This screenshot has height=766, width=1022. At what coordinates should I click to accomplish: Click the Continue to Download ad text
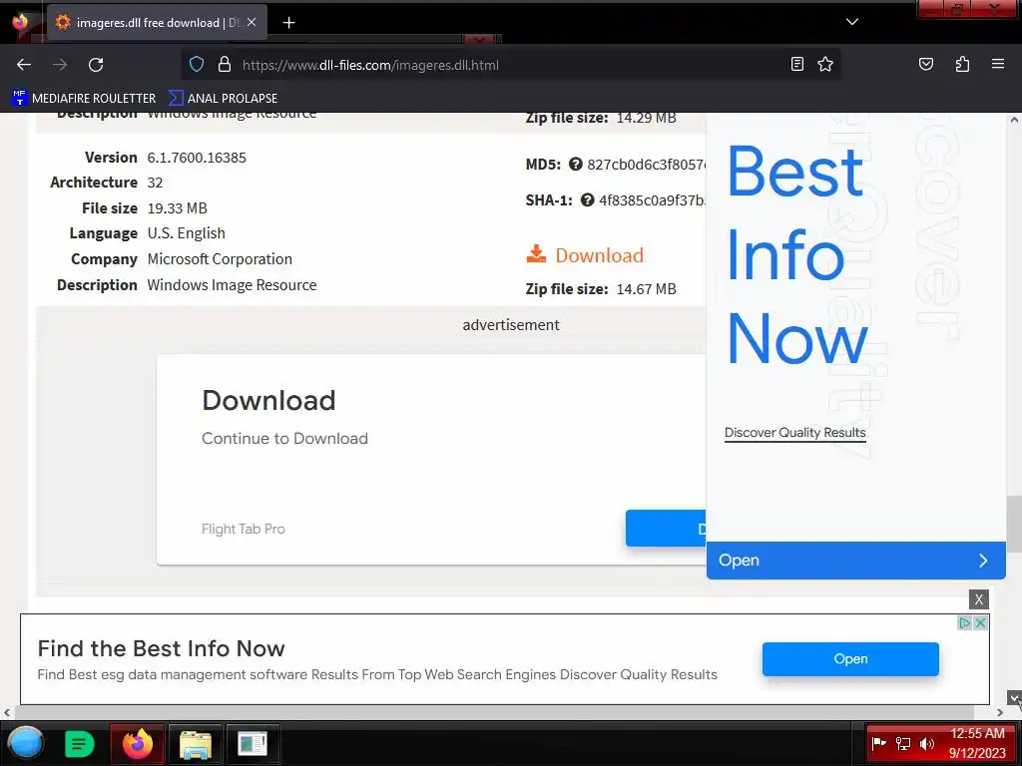tap(284, 439)
